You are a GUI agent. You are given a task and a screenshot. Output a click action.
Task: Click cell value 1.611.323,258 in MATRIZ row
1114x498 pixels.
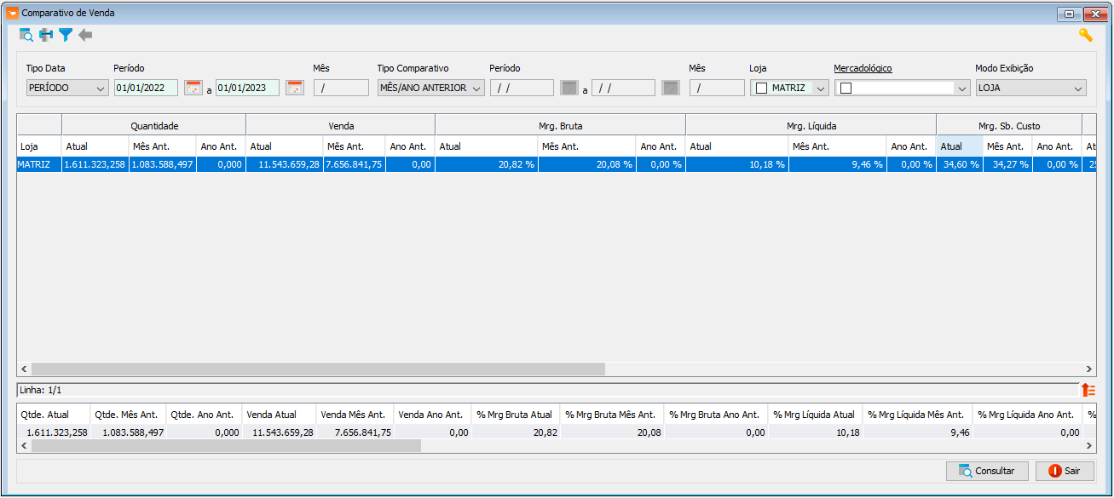click(95, 164)
